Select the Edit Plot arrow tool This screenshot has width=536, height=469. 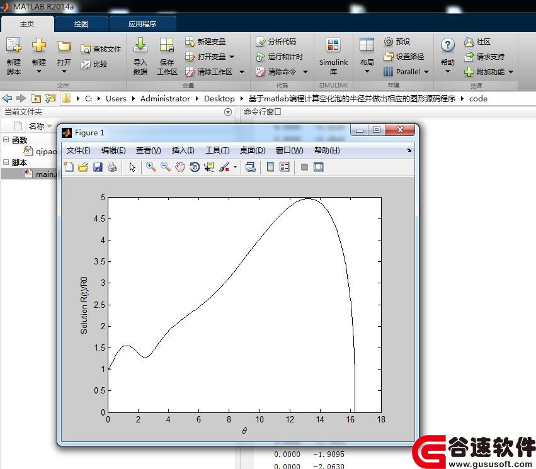(132, 167)
